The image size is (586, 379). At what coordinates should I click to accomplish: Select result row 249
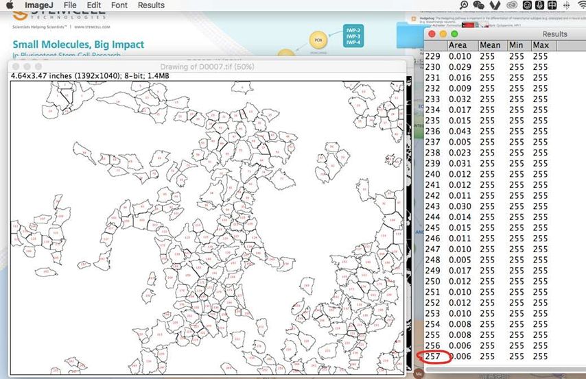click(x=504, y=271)
